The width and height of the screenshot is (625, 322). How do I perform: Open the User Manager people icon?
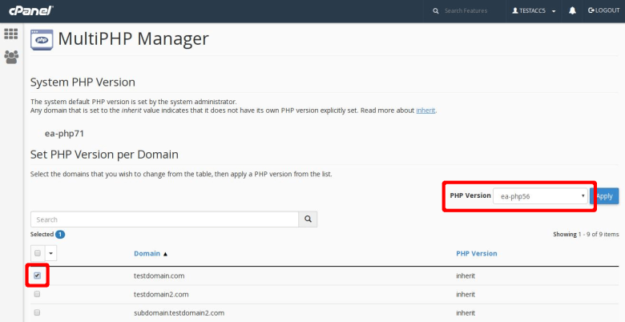(11, 57)
